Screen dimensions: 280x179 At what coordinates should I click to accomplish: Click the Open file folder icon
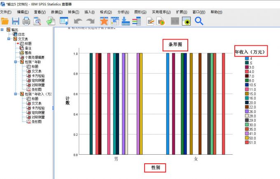(x=5, y=21)
